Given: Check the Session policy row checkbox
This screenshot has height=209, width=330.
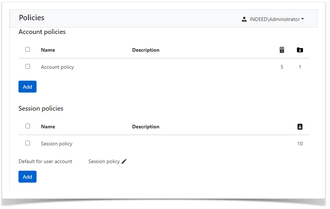Looking at the screenshot, I should click(28, 143).
